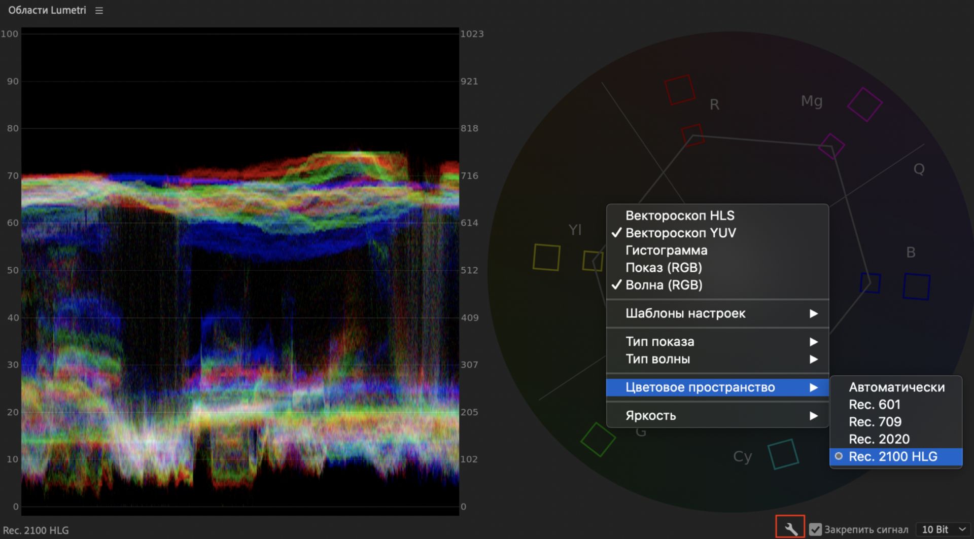Open the Lumetri Scopes panel hamburger menu
Viewport: 974px width, 539px height.
pos(99,11)
